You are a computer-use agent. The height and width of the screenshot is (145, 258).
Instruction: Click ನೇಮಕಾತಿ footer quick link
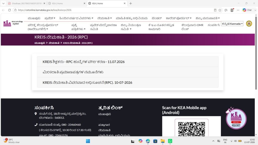pos(104,130)
